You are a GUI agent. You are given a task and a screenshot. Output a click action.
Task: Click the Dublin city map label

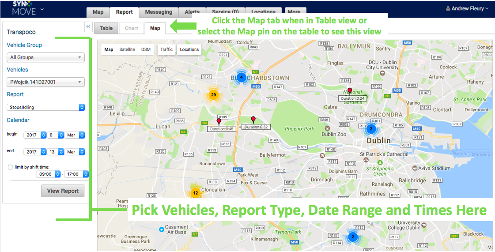point(378,140)
